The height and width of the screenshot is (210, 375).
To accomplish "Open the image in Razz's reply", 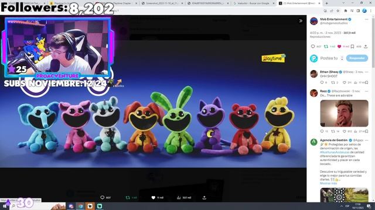I will point(344,113).
